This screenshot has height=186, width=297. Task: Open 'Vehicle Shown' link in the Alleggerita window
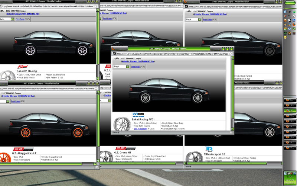point(18,96)
